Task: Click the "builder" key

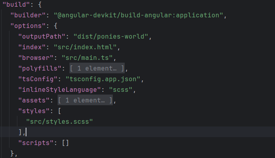Action: point(28,15)
